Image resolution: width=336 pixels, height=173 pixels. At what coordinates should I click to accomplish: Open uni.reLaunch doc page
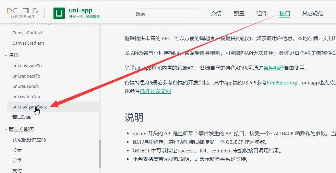(x=25, y=86)
